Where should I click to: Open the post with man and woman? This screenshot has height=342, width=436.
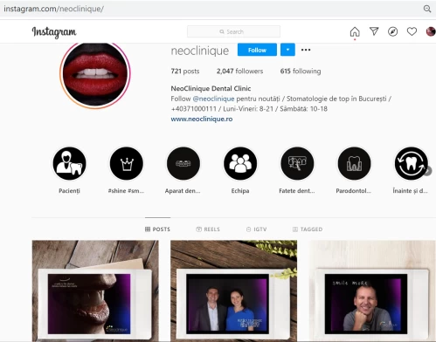coord(233,291)
